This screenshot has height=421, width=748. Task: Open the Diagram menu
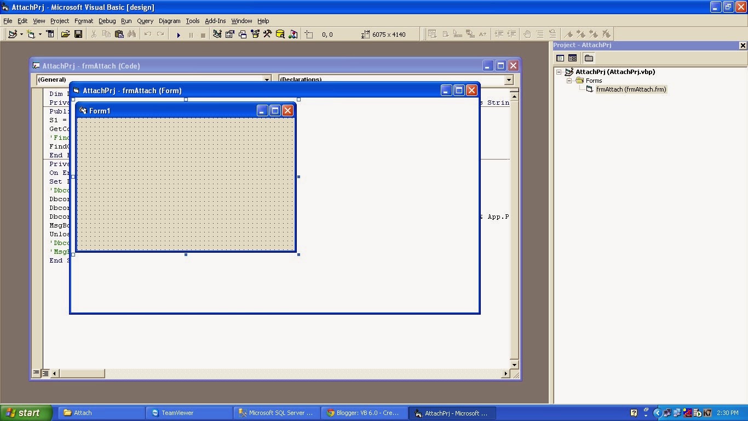click(x=169, y=21)
